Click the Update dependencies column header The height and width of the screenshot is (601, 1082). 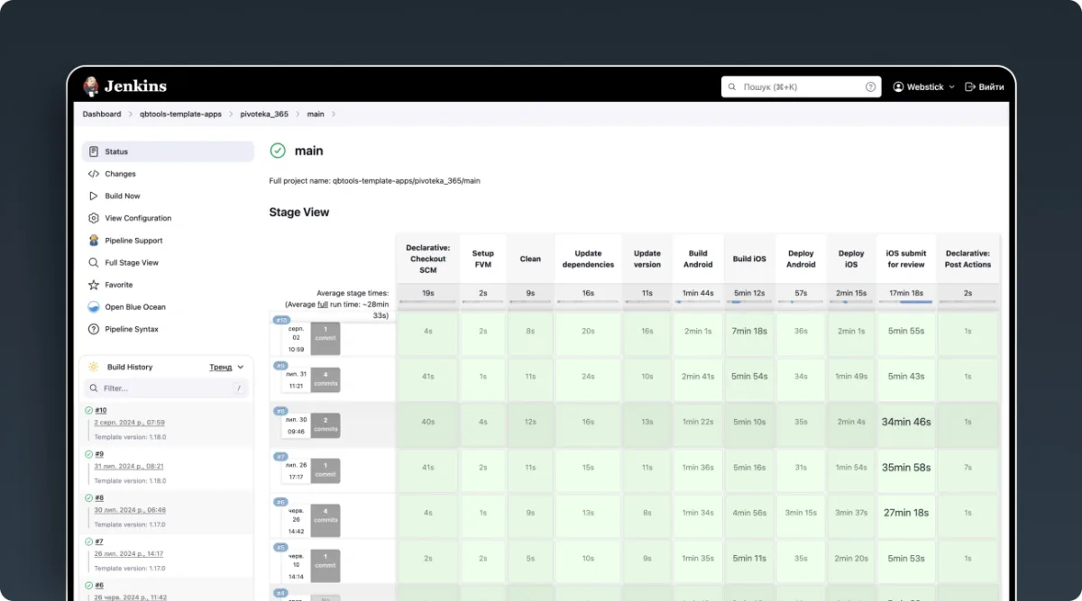[588, 259]
